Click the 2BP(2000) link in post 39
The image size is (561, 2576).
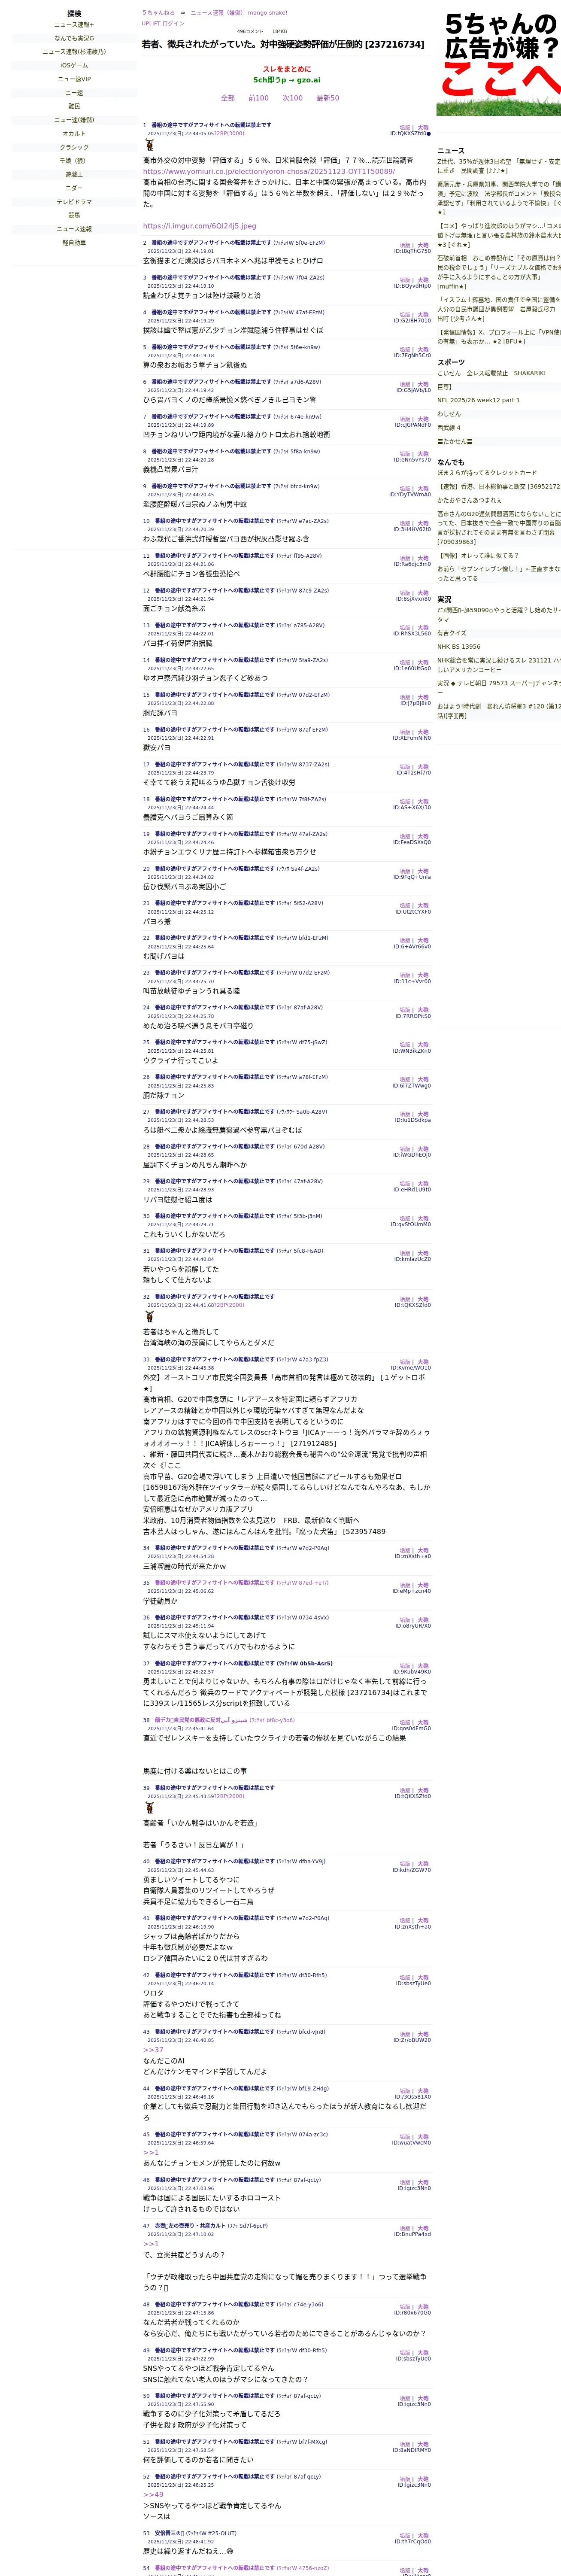230,1795
